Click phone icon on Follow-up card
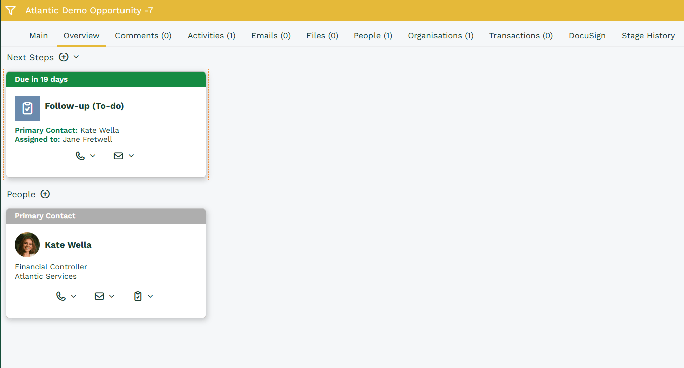Viewport: 684px width, 368px height. (80, 156)
